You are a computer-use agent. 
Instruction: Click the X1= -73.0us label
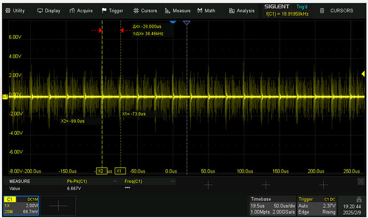click(x=134, y=114)
